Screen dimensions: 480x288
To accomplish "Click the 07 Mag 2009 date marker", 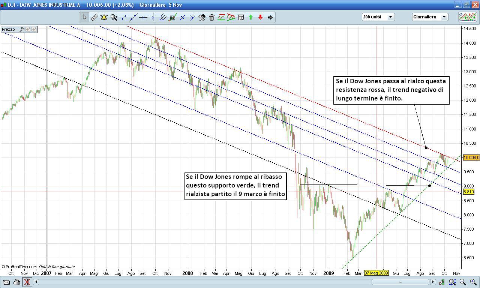I will (x=376, y=273).
